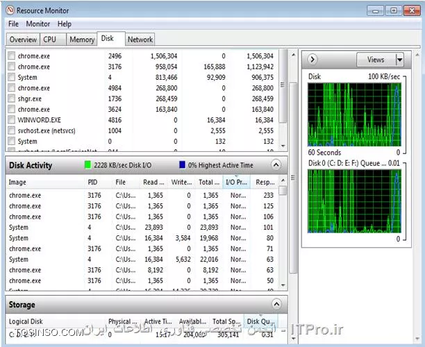Click the Disk Activity list scroll up arrow
The width and height of the screenshot is (425, 347).
click(283, 180)
